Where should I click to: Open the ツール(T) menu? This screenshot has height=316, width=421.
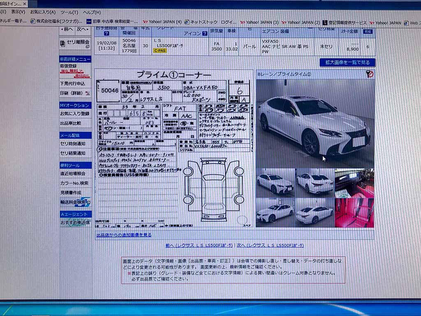pyautogui.click(x=69, y=12)
